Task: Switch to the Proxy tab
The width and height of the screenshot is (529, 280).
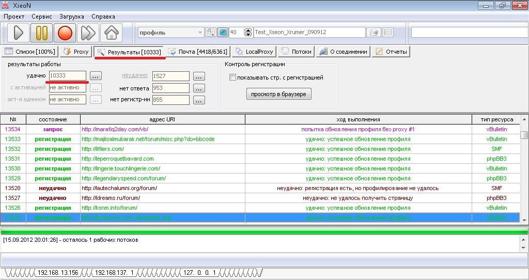Action: pyautogui.click(x=76, y=52)
